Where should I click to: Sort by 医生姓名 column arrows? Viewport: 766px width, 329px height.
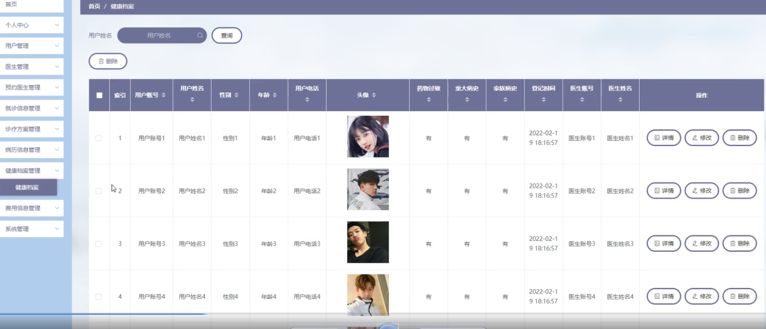tap(620, 100)
